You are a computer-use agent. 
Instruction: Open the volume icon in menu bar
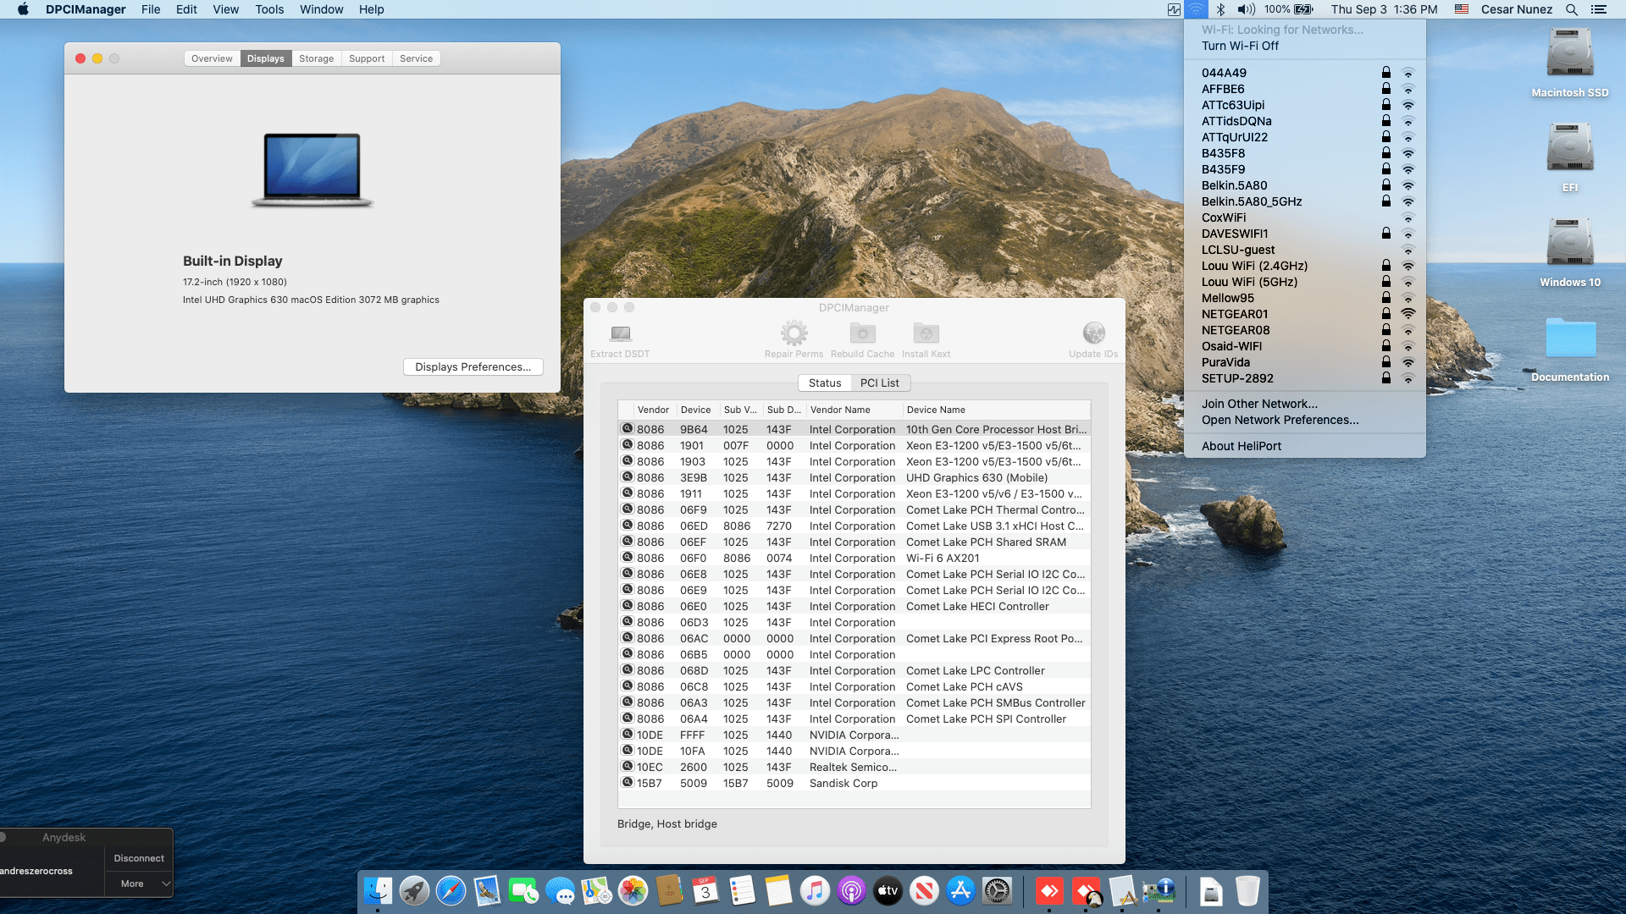(1246, 9)
